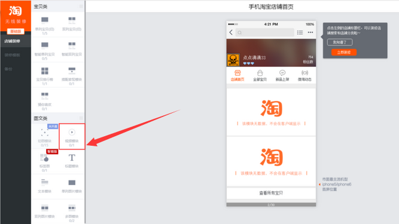
Task: Select the 猜你喜欢 module icon
Action: [x=45, y=96]
